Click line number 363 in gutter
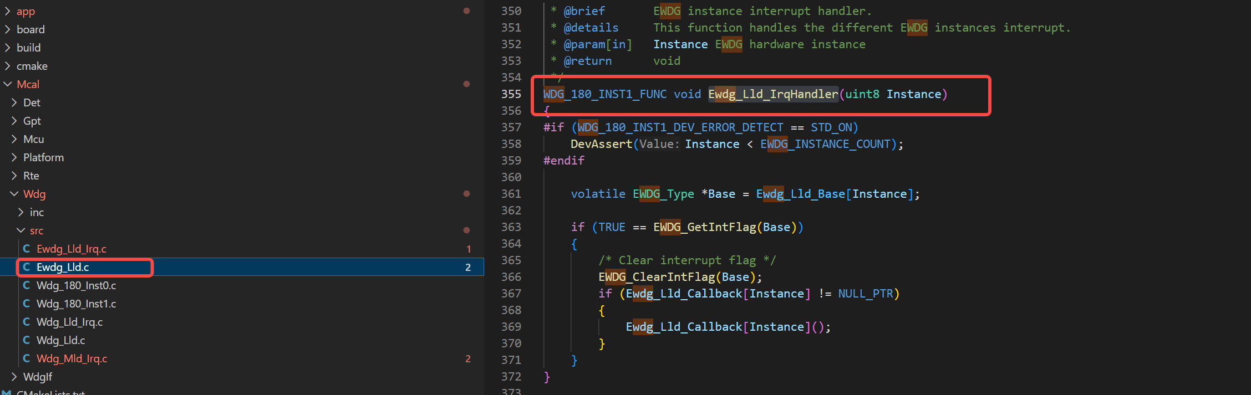The height and width of the screenshot is (395, 1251). tap(511, 227)
